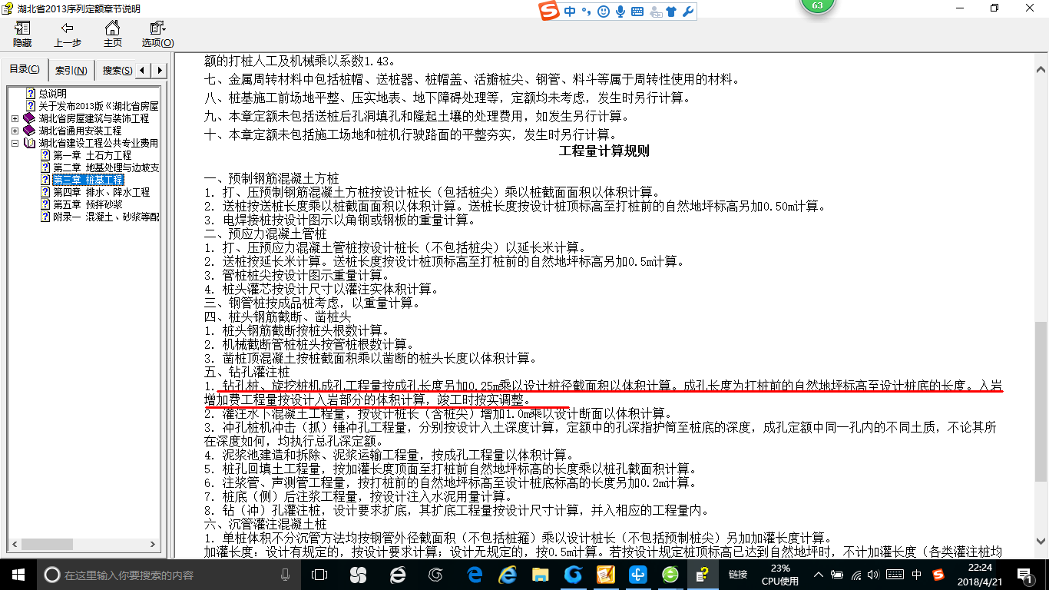1049x590 pixels.
Task: Click the microphone voice input icon
Action: [620, 12]
